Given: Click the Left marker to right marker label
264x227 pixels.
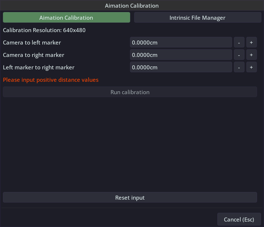Looking at the screenshot, I should (39, 68).
